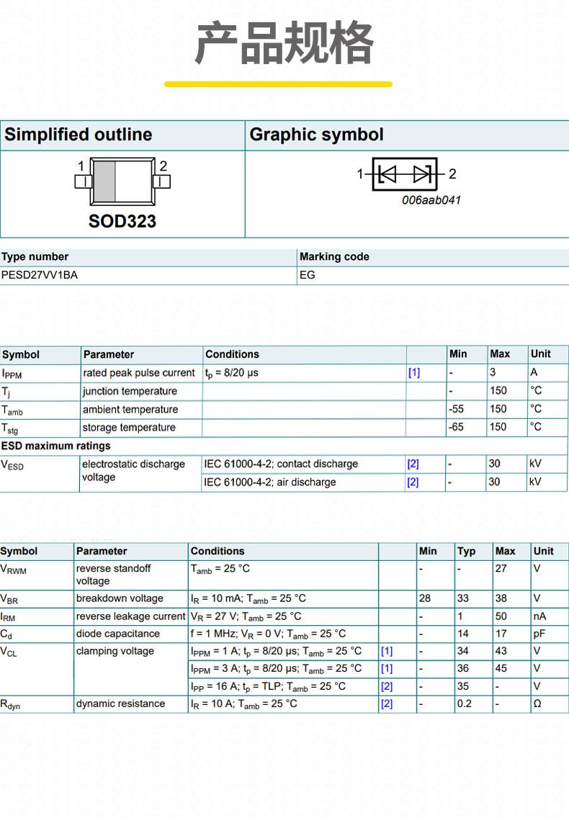569x818 pixels.
Task: Open footnote [2] for IPP = 16 A TLP row
Action: 387,686
